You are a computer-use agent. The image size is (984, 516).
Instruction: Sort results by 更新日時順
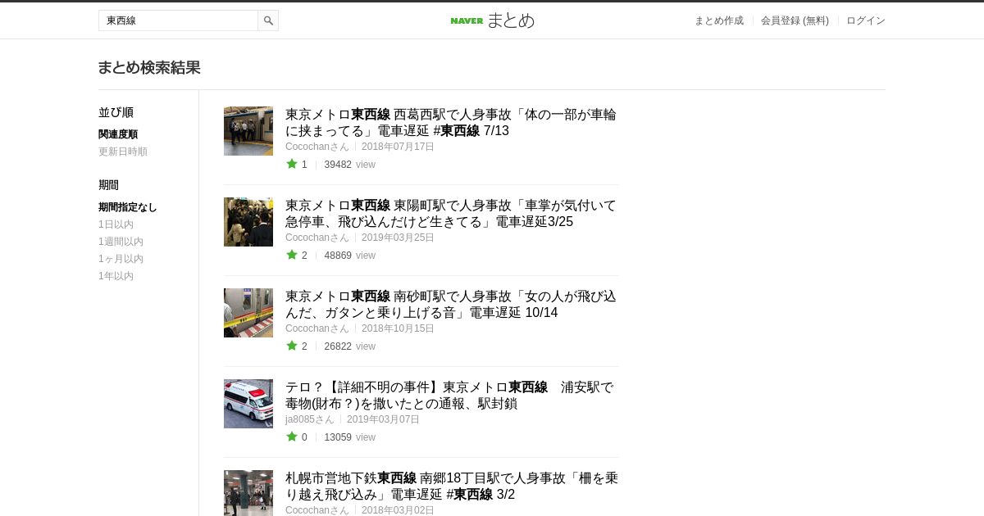pos(123,152)
